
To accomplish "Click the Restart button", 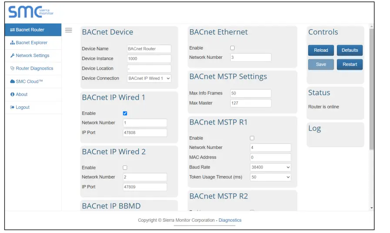I will click(350, 64).
